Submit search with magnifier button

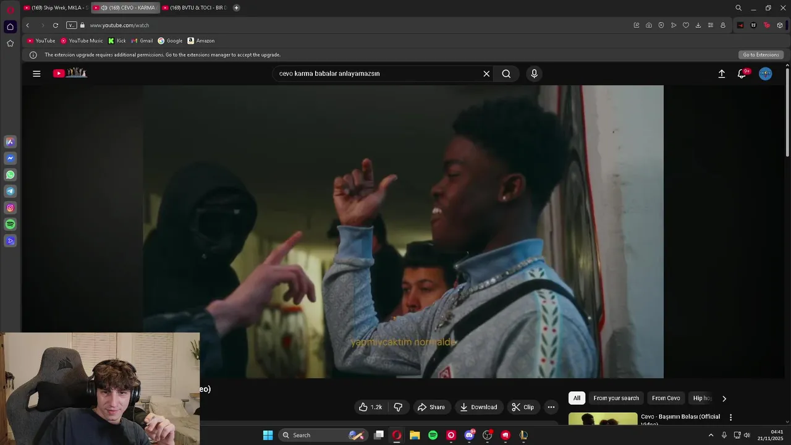coord(506,74)
